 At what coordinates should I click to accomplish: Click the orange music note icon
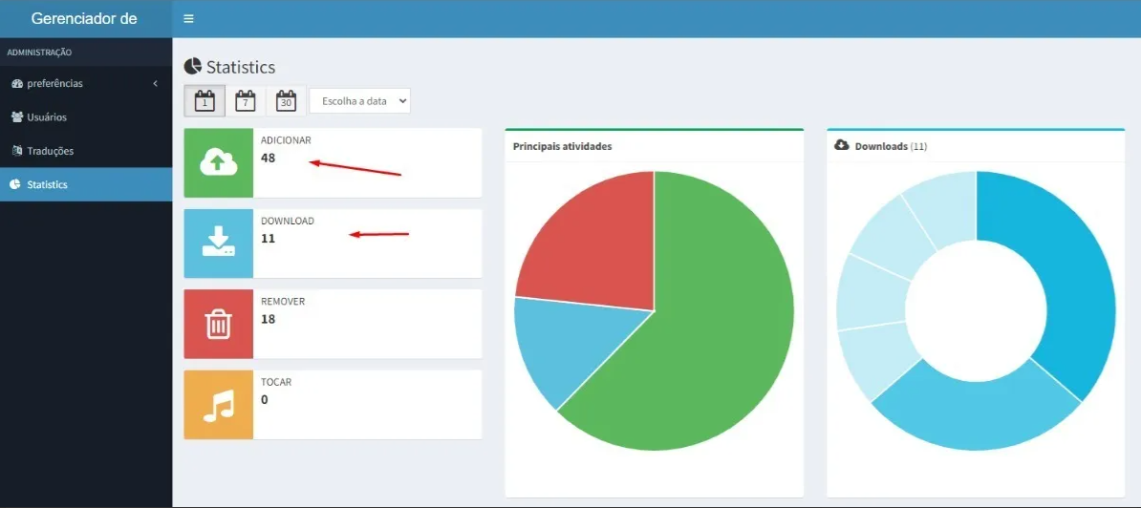[219, 405]
